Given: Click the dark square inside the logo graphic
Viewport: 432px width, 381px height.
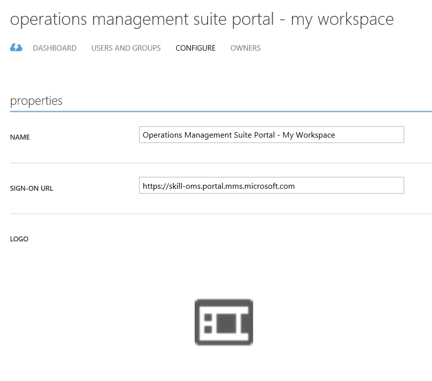Looking at the screenshot, I should click(226, 323).
